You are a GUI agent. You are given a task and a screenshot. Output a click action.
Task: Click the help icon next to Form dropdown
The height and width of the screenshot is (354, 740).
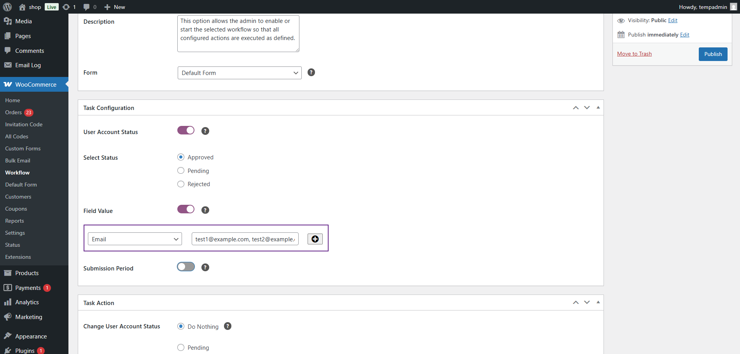click(x=311, y=72)
